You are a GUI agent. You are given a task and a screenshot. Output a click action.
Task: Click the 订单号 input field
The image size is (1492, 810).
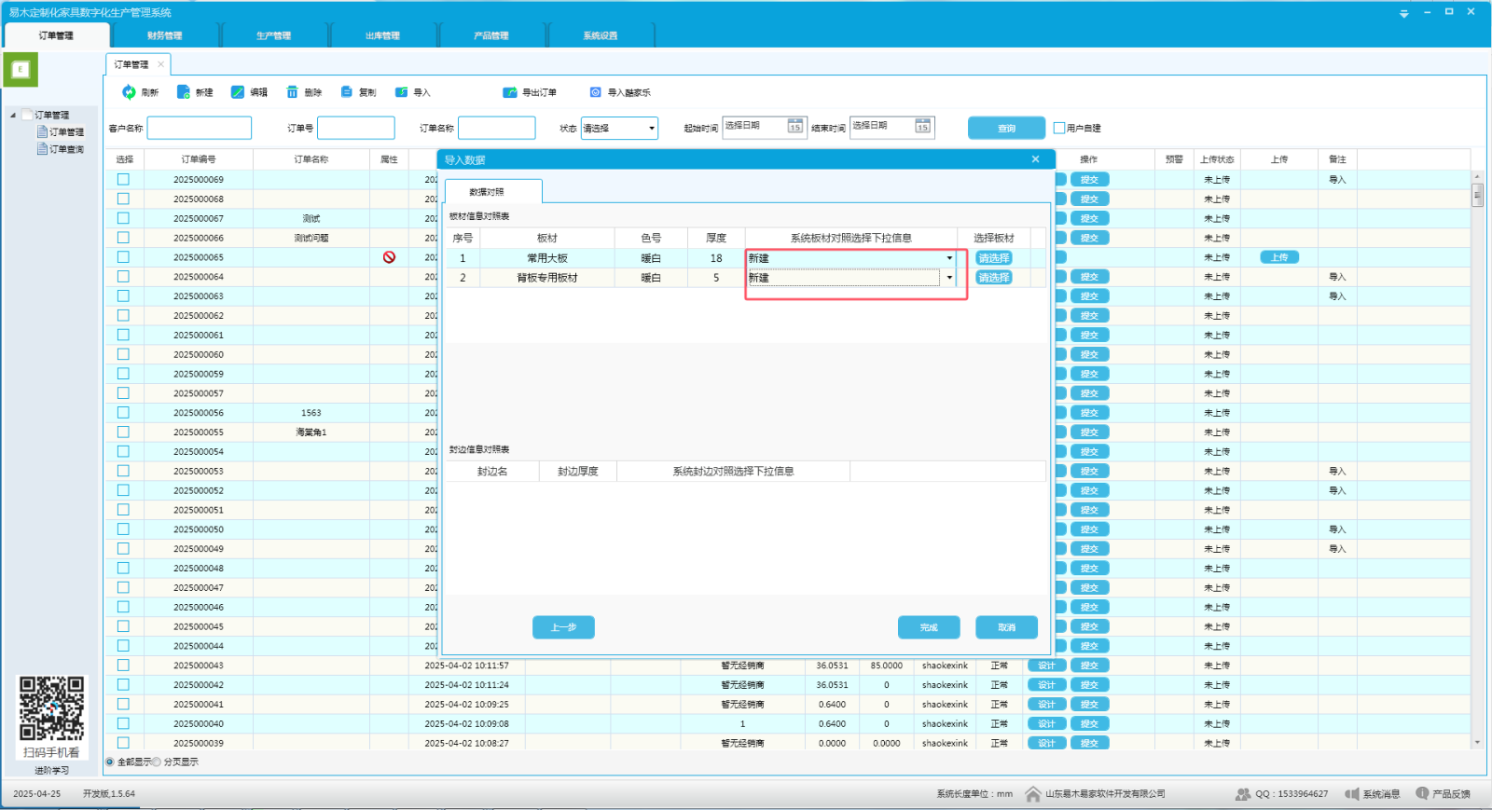coord(356,128)
